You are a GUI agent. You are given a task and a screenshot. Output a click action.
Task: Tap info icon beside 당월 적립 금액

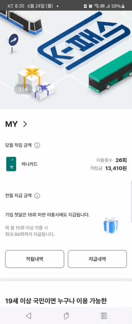click(x=37, y=145)
